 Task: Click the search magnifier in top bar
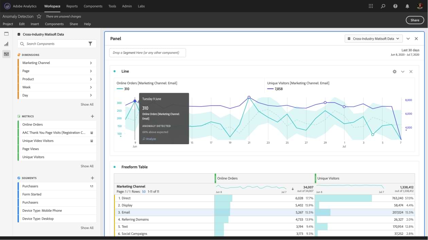pyautogui.click(x=383, y=6)
